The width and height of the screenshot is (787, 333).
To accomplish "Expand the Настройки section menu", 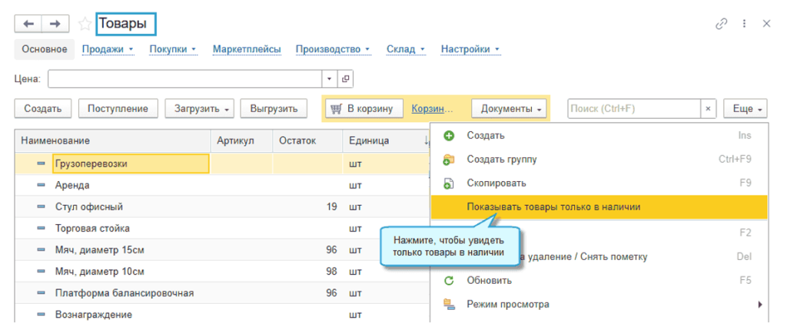I will tap(470, 49).
